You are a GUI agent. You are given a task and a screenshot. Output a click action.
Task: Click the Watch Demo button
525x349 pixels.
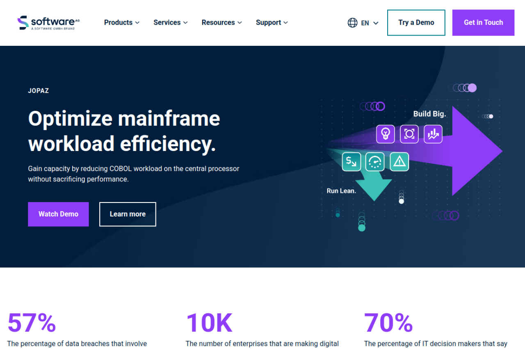[58, 214]
